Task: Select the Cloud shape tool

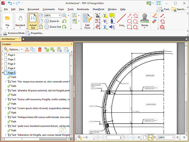Action: [x=135, y=27]
